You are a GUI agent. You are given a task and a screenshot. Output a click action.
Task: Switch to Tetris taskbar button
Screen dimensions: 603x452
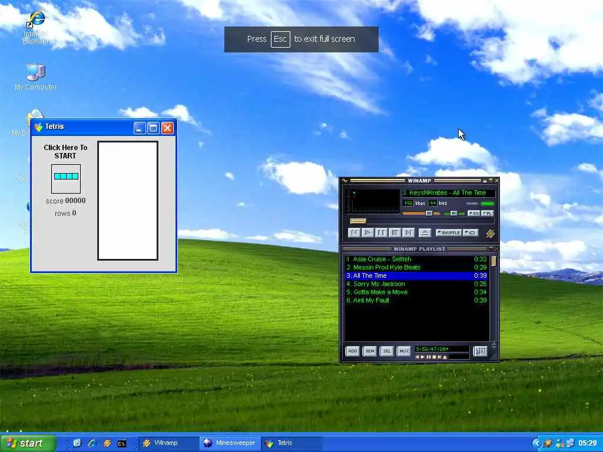(291, 443)
